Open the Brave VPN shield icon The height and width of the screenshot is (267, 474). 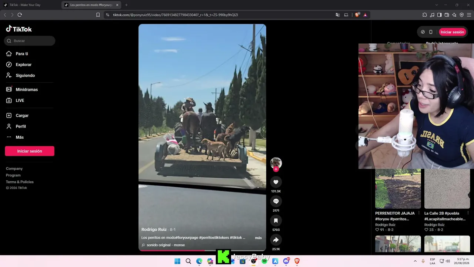coord(462,15)
